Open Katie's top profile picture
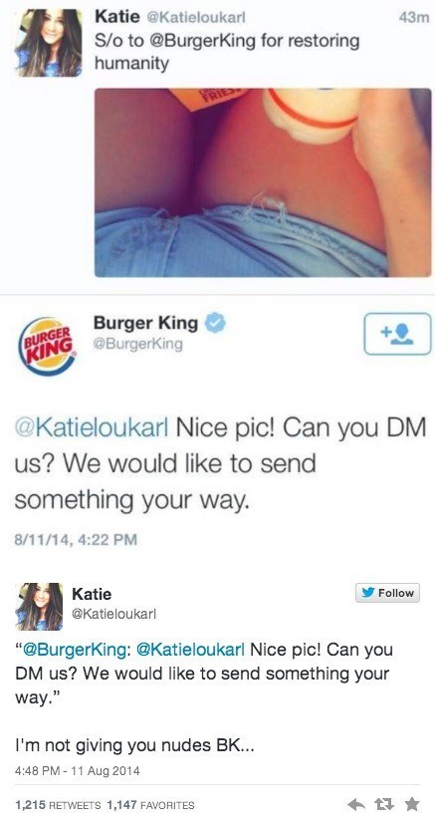This screenshot has height=820, width=435. (x=49, y=43)
